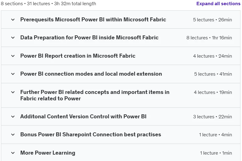Viewport: 242px width, 161px height.
Task: Select Power BI Report creation in Microsoft Fabric title
Action: point(78,56)
